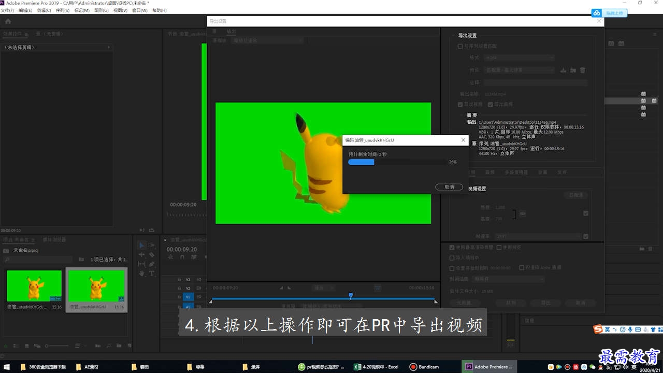Open the Clip (剪辑) menu
The height and width of the screenshot is (373, 663).
(44, 10)
